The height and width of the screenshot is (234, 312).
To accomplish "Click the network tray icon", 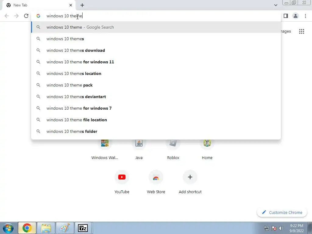I will (266, 228).
